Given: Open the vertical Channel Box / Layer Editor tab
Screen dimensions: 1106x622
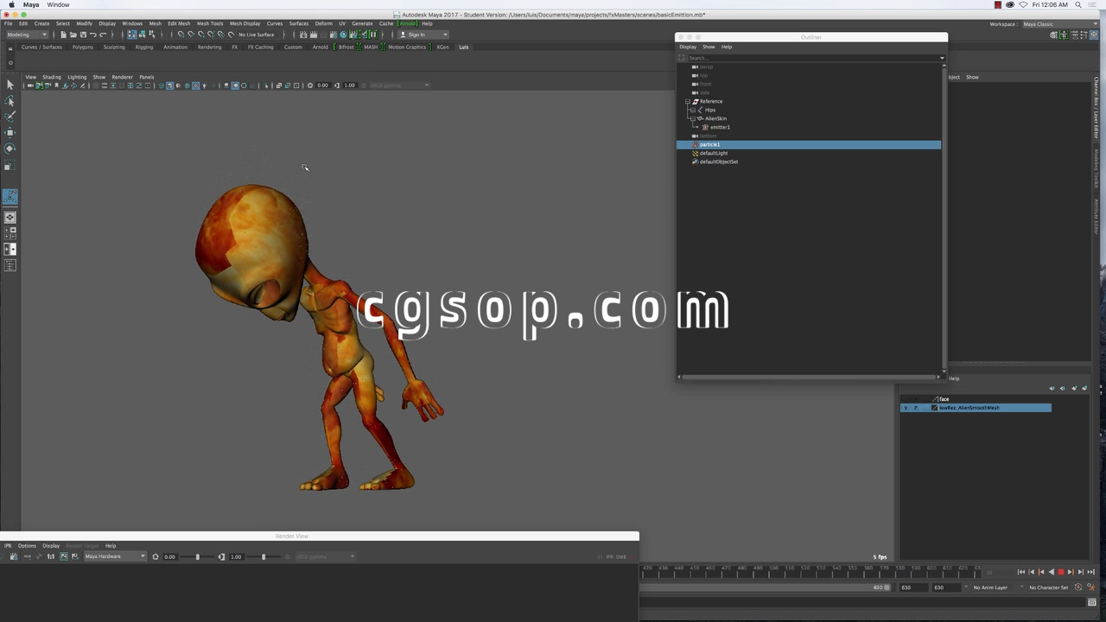Looking at the screenshot, I should (1096, 109).
